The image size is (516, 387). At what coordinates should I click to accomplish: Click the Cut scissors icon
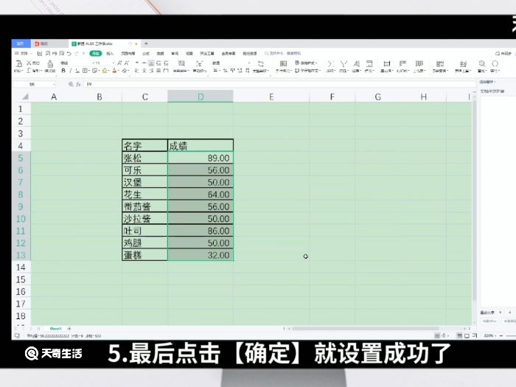(x=29, y=63)
